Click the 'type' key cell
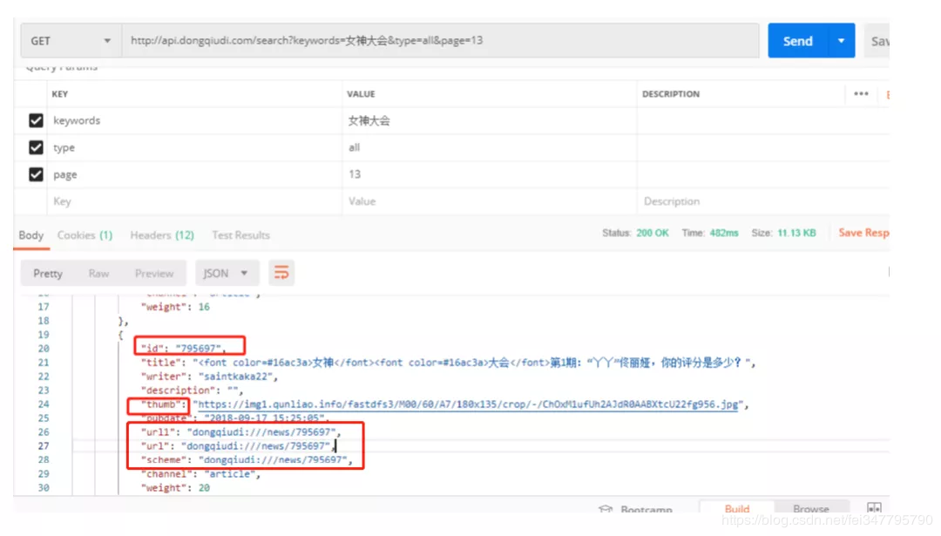The height and width of the screenshot is (536, 941). (194, 147)
